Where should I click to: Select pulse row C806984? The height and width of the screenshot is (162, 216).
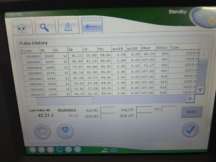click(110, 66)
